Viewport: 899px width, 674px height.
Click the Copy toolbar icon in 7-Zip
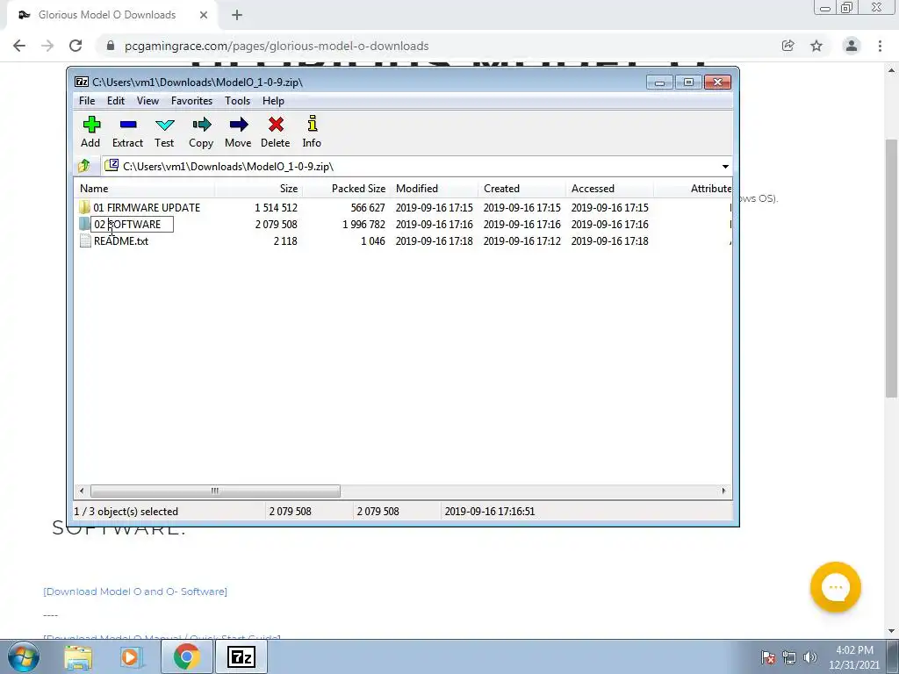tap(201, 132)
